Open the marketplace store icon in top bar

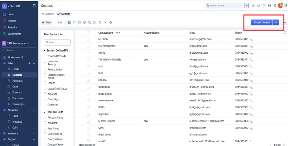(269, 6)
